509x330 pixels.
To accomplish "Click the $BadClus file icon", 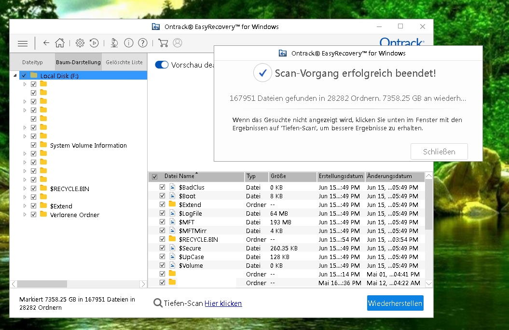I will point(172,187).
